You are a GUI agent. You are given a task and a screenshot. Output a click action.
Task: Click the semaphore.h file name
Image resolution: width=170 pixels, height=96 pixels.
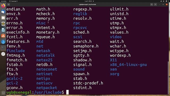coord(86,46)
